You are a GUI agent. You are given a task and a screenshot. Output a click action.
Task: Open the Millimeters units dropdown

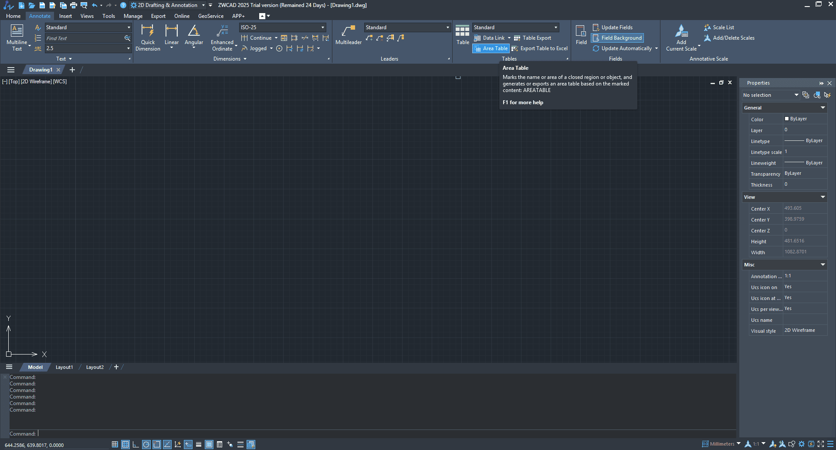click(x=721, y=444)
